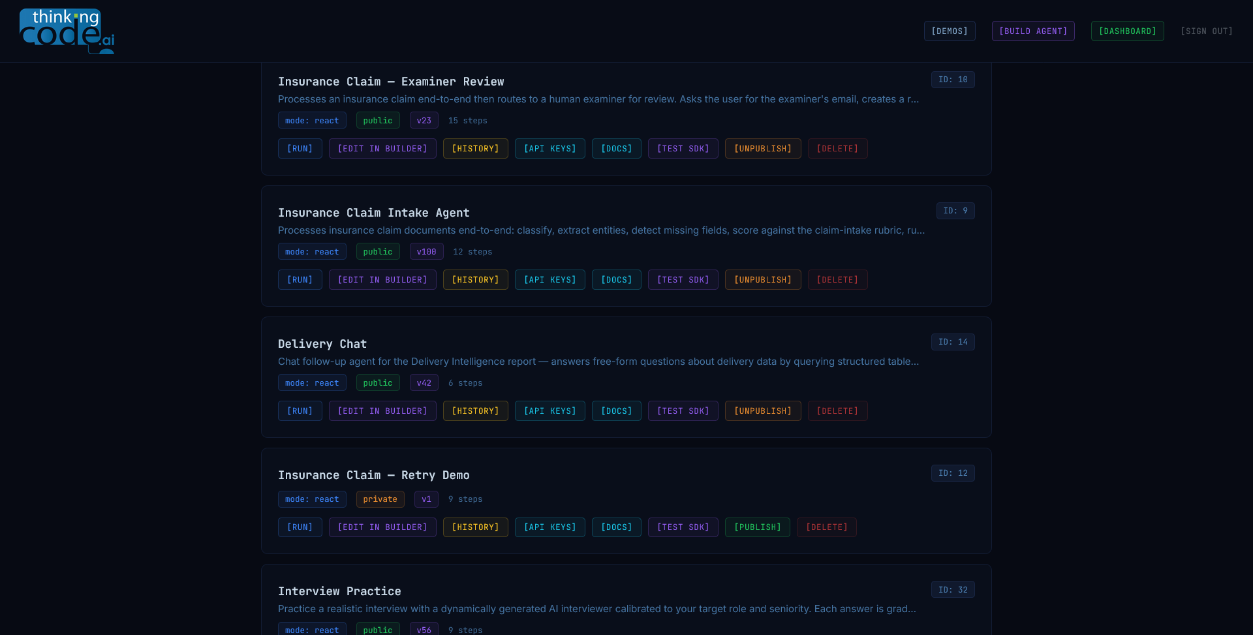Go to the Dashboard
This screenshot has width=1253, height=635.
point(1127,31)
